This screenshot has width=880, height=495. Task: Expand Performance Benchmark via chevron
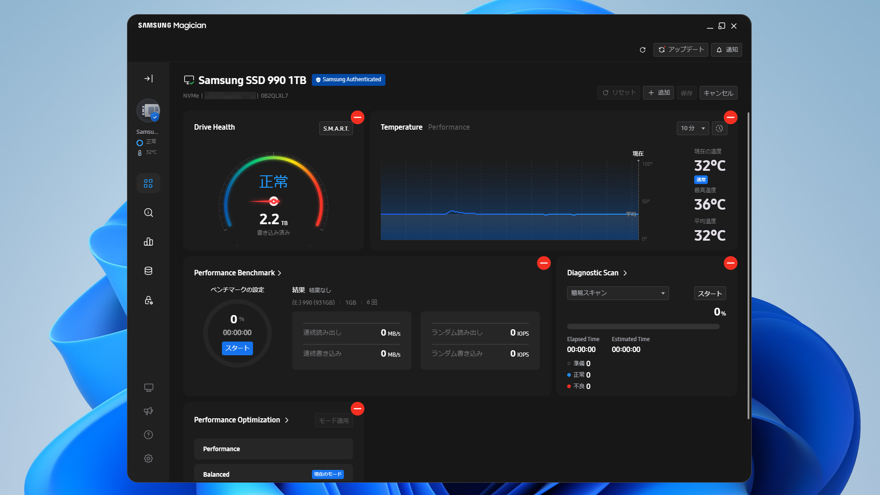tap(279, 273)
